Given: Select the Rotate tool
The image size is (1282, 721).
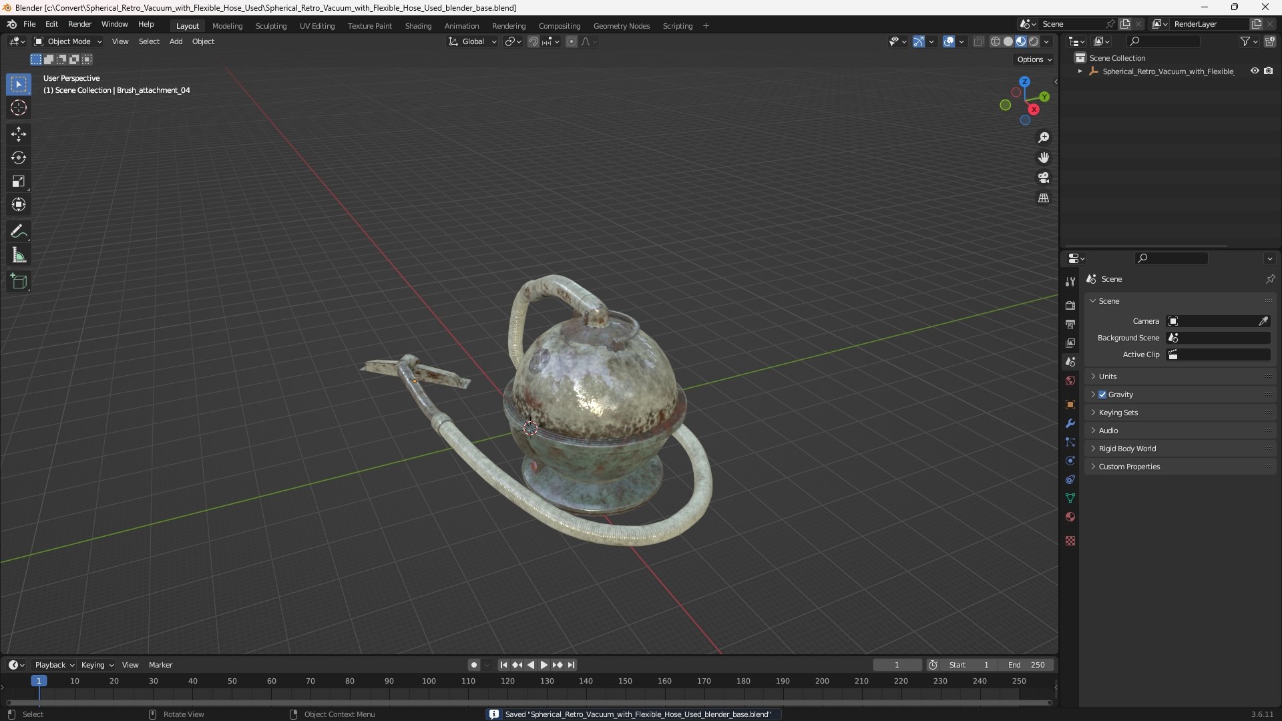Looking at the screenshot, I should tap(19, 158).
